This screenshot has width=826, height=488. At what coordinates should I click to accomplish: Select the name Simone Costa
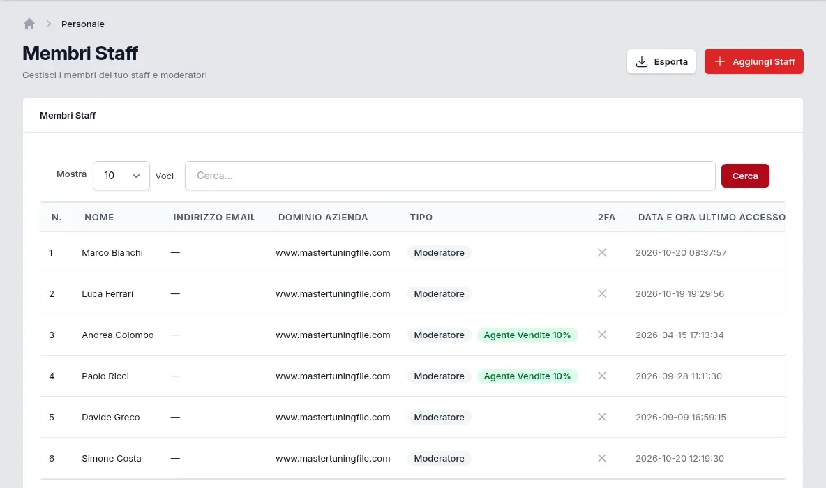pos(111,458)
